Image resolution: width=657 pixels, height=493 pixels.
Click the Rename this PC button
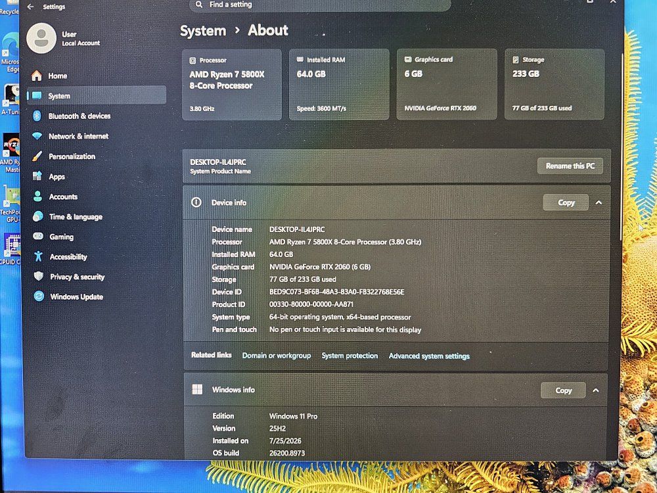[x=570, y=166]
